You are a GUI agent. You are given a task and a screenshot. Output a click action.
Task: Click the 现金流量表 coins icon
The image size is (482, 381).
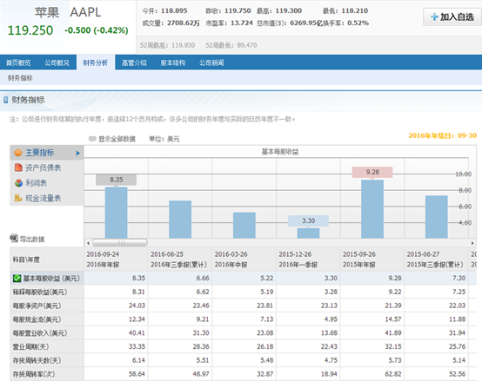click(18, 198)
